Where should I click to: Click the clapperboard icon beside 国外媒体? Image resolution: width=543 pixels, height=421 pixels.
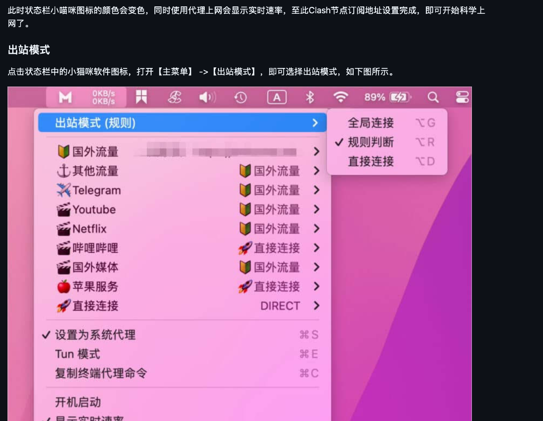click(x=64, y=268)
